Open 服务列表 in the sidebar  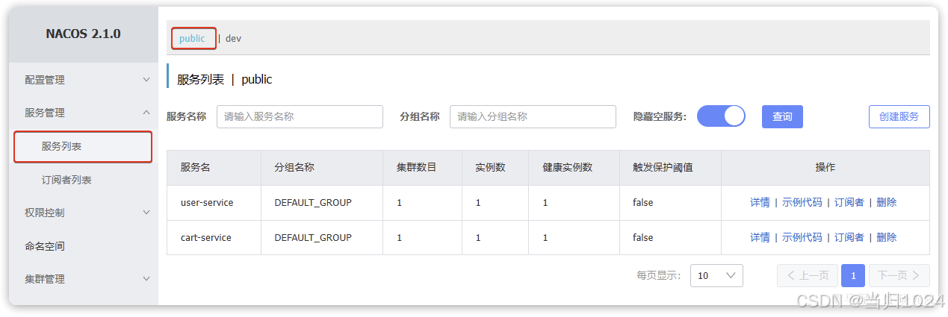point(83,146)
